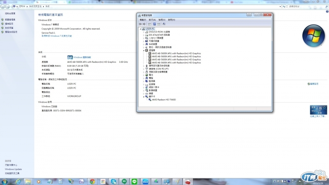Open Internet Explorer from the taskbar
The width and height of the screenshot is (329, 185).
tap(18, 181)
